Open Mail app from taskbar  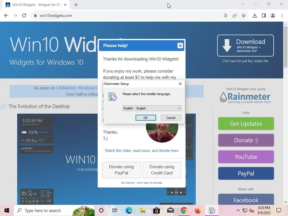pyautogui.click(x=170, y=210)
